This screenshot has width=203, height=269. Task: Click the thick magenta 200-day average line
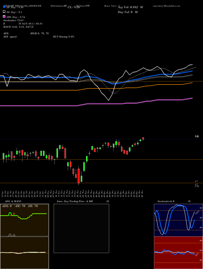pos(96,104)
